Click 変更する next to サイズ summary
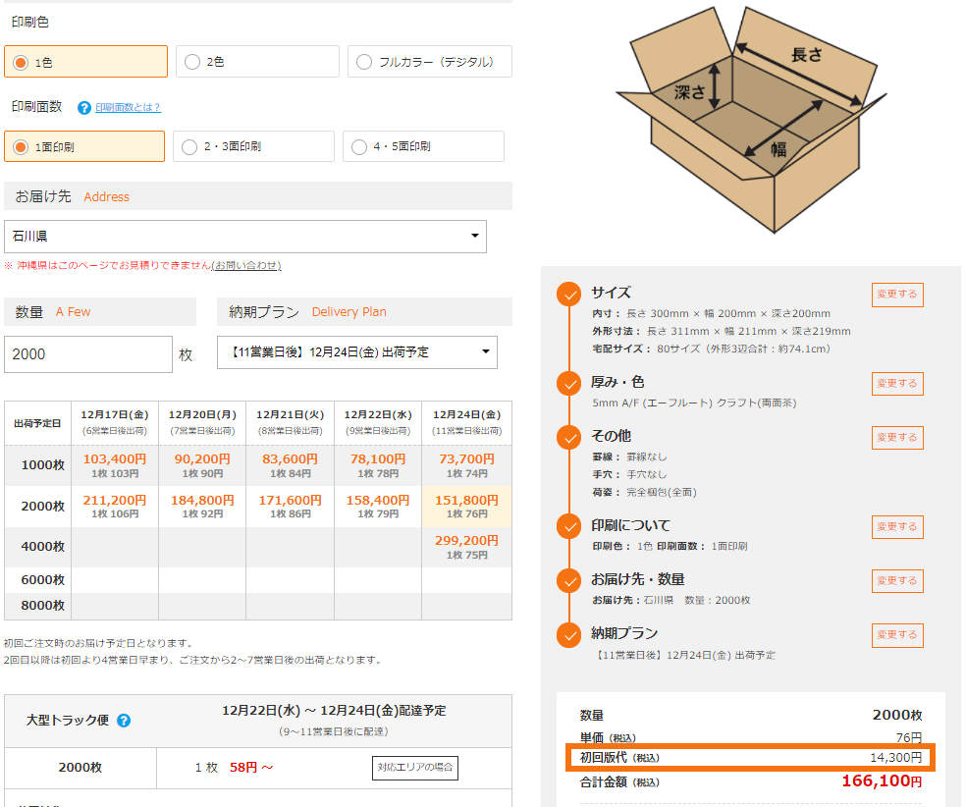 coord(896,295)
